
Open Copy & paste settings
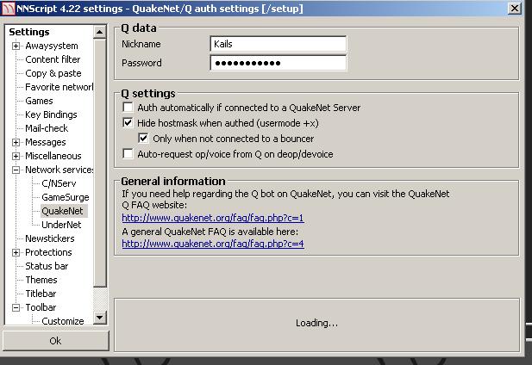click(53, 73)
